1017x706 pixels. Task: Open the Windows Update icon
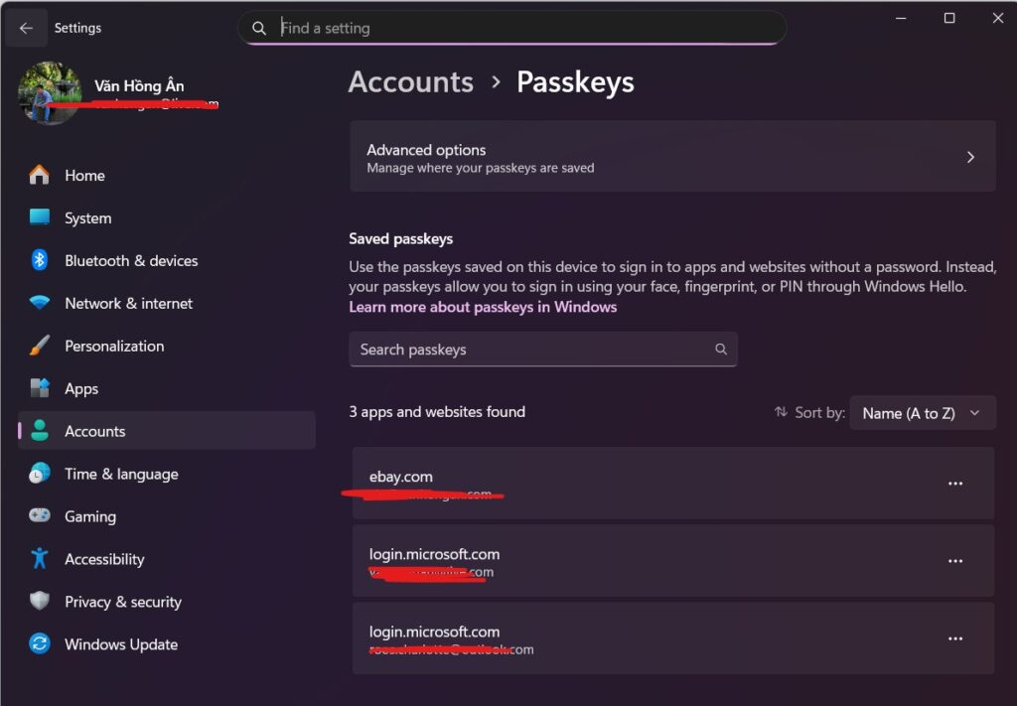(40, 644)
